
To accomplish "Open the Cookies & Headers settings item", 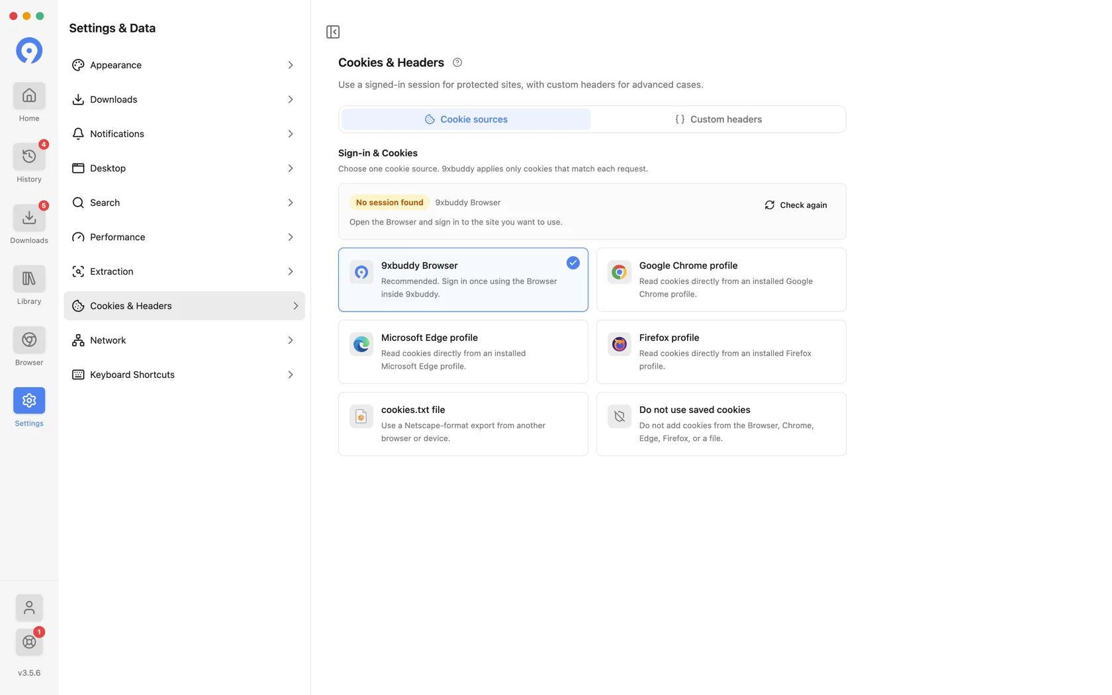I will coord(184,306).
